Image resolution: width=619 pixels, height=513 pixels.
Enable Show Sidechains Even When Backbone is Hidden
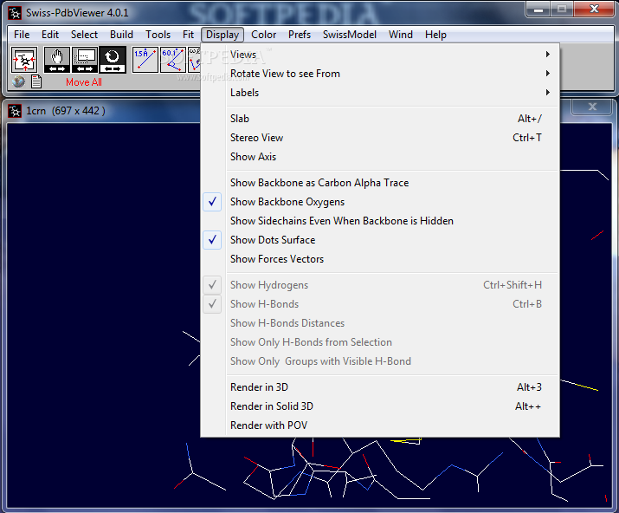[381, 221]
